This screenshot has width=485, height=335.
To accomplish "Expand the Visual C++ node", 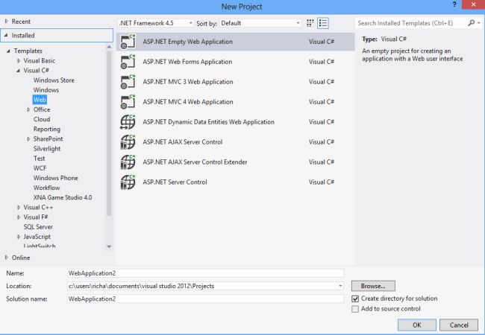I will tap(19, 207).
